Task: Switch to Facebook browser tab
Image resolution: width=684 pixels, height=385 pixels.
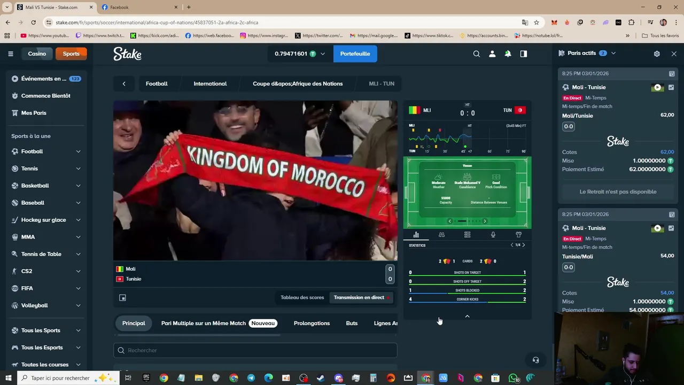Action: point(139,7)
